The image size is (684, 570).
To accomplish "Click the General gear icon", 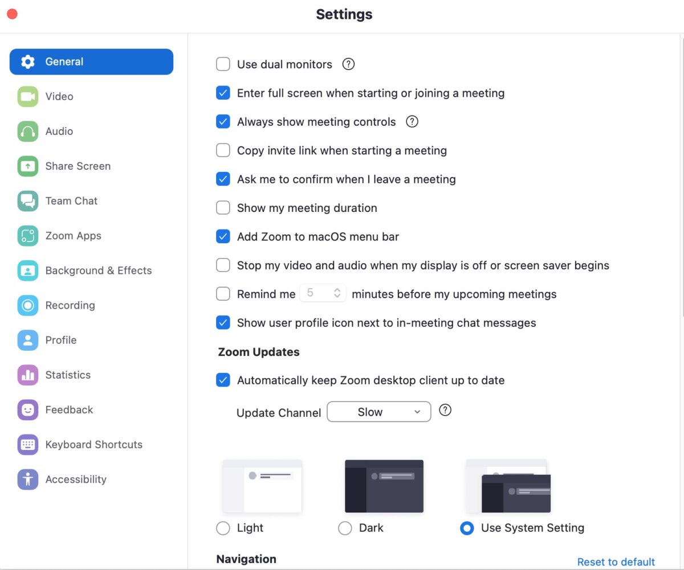I will tap(28, 62).
